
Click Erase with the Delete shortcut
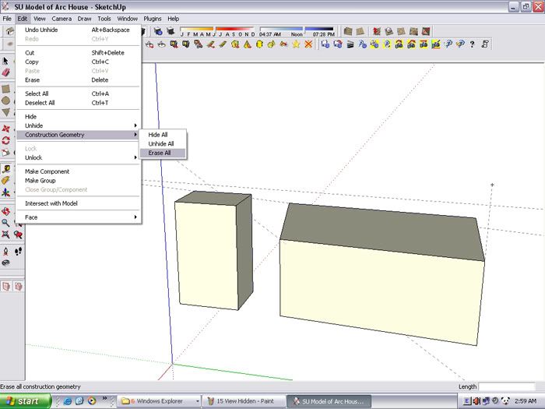pyautogui.click(x=79, y=80)
